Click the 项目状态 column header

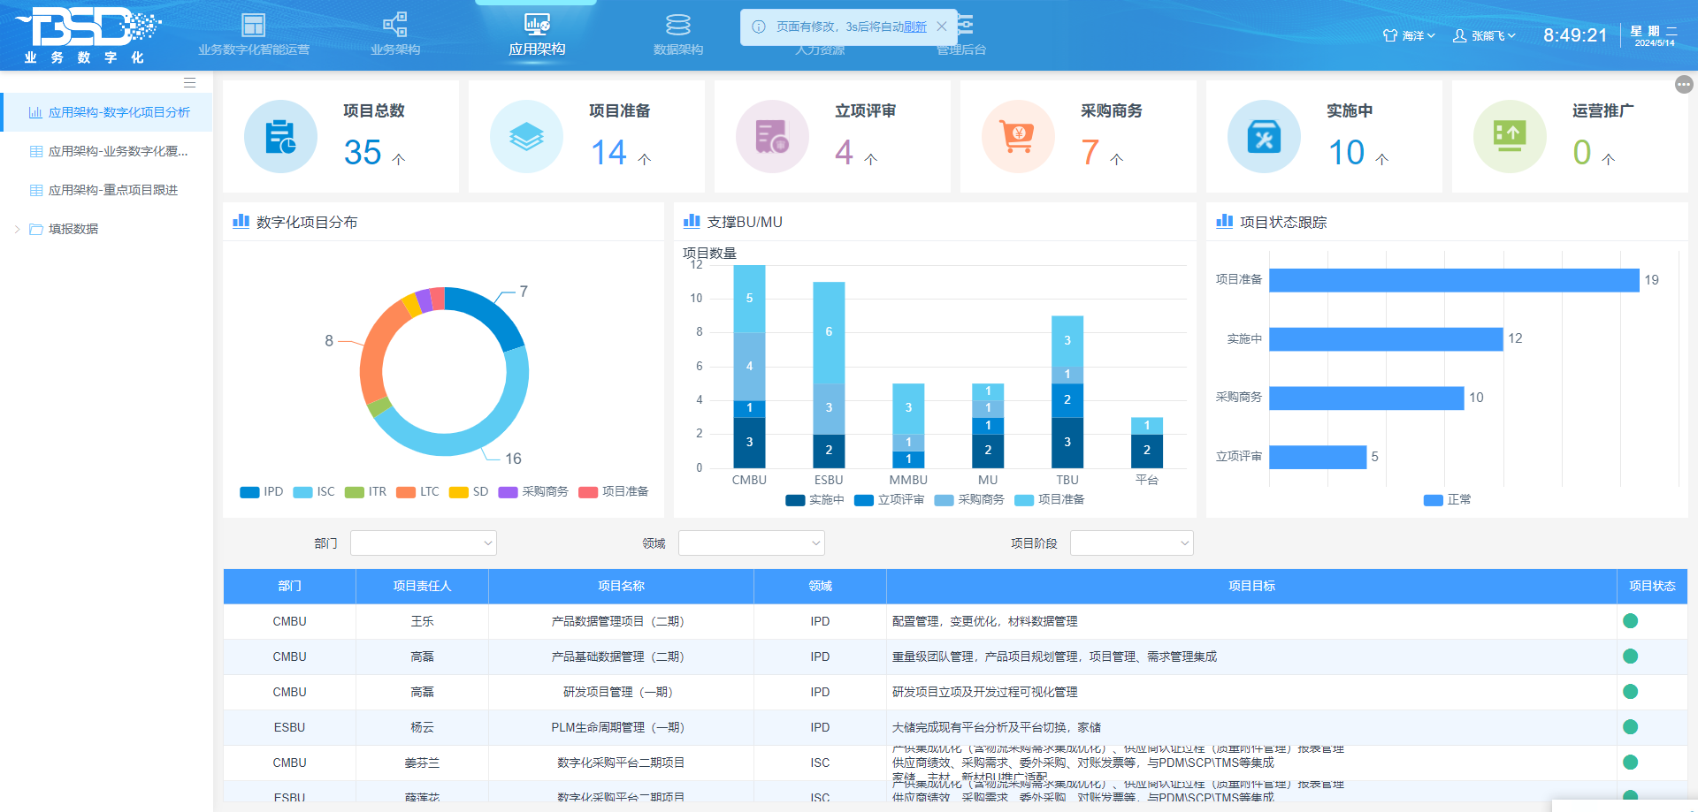(1652, 586)
